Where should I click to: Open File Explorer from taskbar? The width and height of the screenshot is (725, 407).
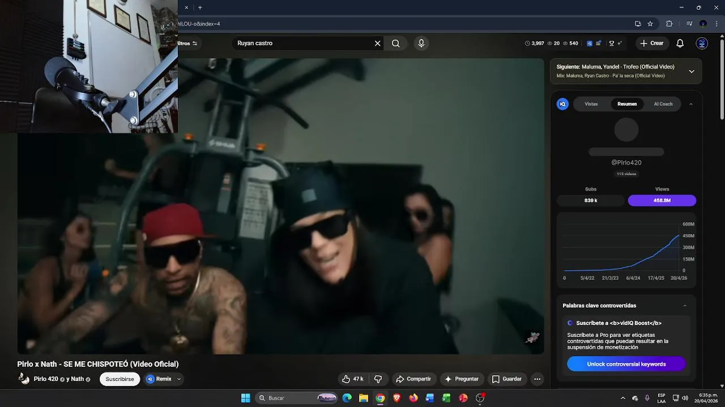point(364,398)
